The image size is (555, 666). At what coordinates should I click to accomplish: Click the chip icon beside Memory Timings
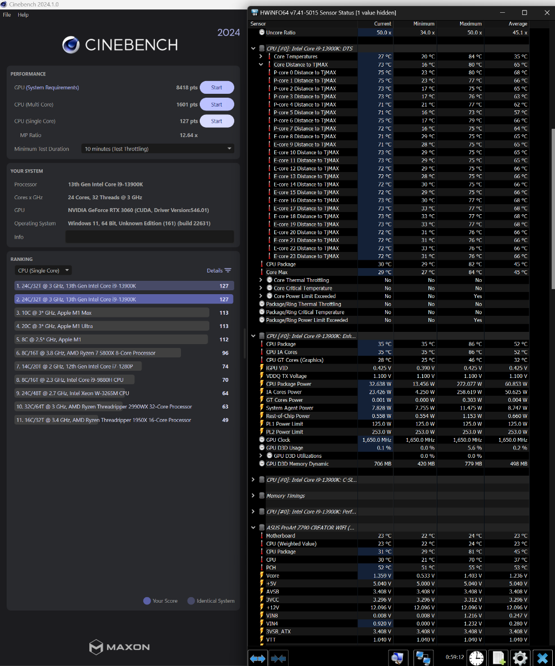pyautogui.click(x=261, y=496)
